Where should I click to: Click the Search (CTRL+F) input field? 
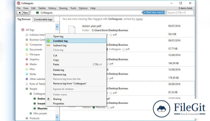[180, 13]
